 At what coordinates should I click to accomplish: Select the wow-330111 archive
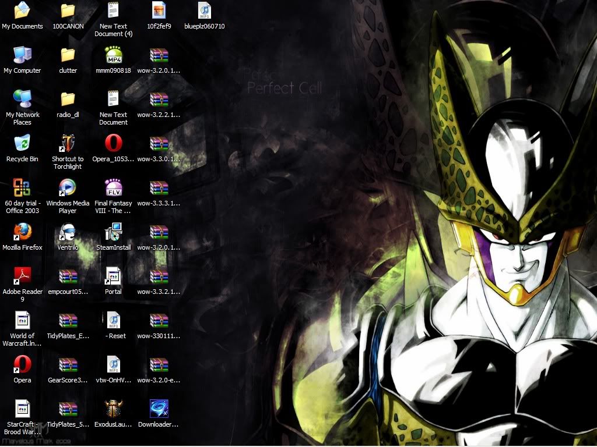click(159, 321)
